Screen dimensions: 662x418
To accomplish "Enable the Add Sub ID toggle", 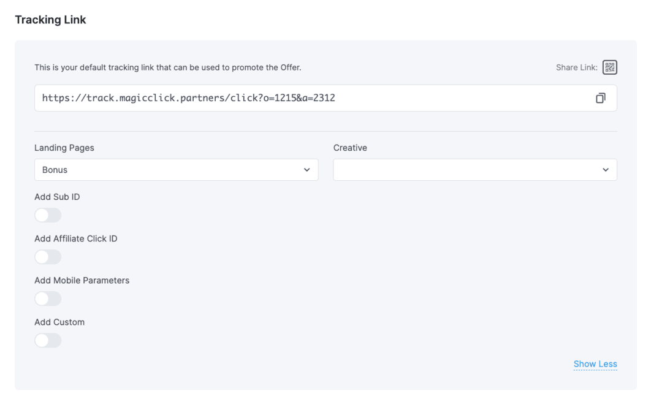I will click(x=48, y=215).
